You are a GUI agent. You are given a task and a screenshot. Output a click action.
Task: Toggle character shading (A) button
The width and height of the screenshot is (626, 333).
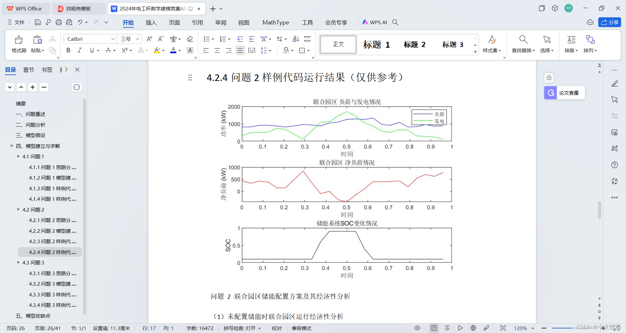(190, 50)
